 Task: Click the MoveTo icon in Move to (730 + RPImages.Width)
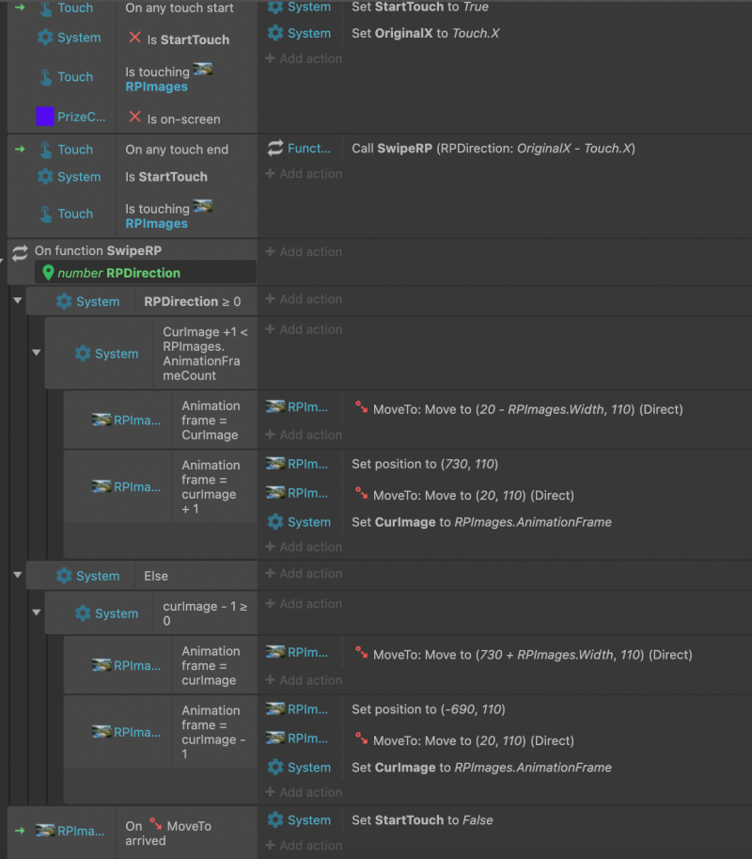click(362, 654)
